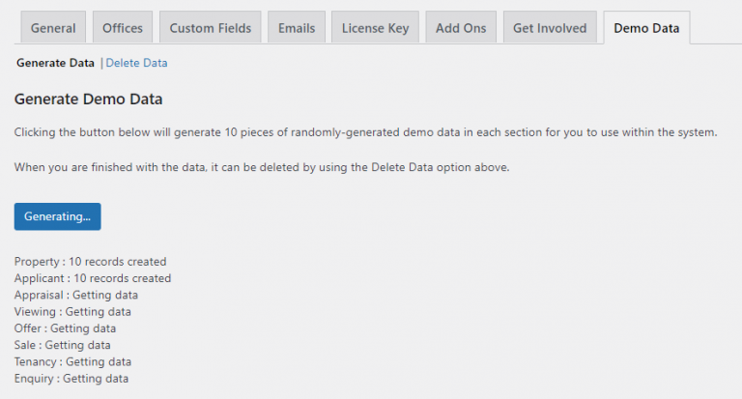
Task: Click the Viewing Getting data status
Action: click(x=72, y=312)
